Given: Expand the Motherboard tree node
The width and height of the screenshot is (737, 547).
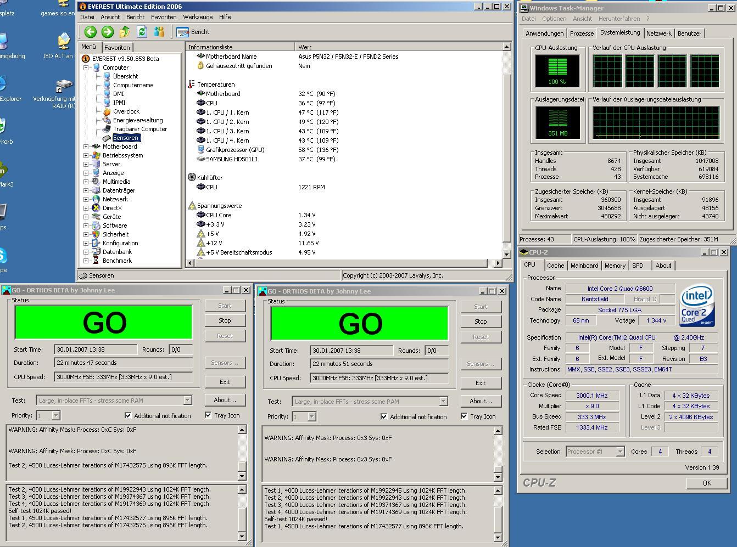Looking at the screenshot, I should tap(86, 146).
